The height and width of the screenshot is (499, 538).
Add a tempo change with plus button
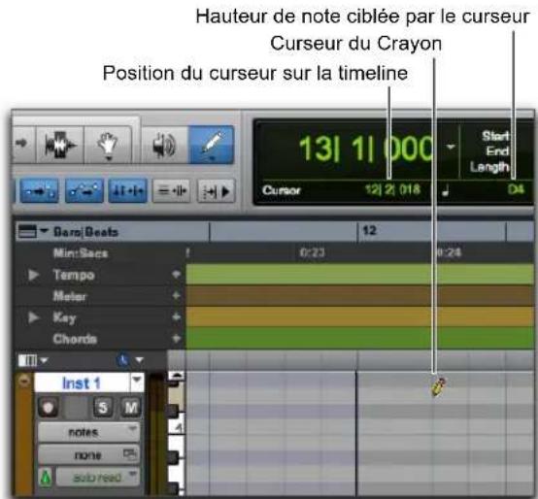tap(176, 275)
